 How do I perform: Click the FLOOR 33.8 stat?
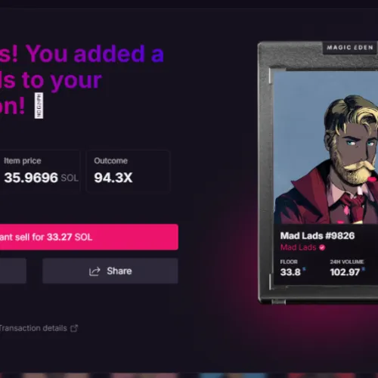coord(293,268)
